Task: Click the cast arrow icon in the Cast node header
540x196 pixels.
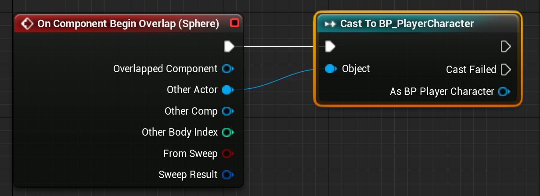Action: coord(330,24)
